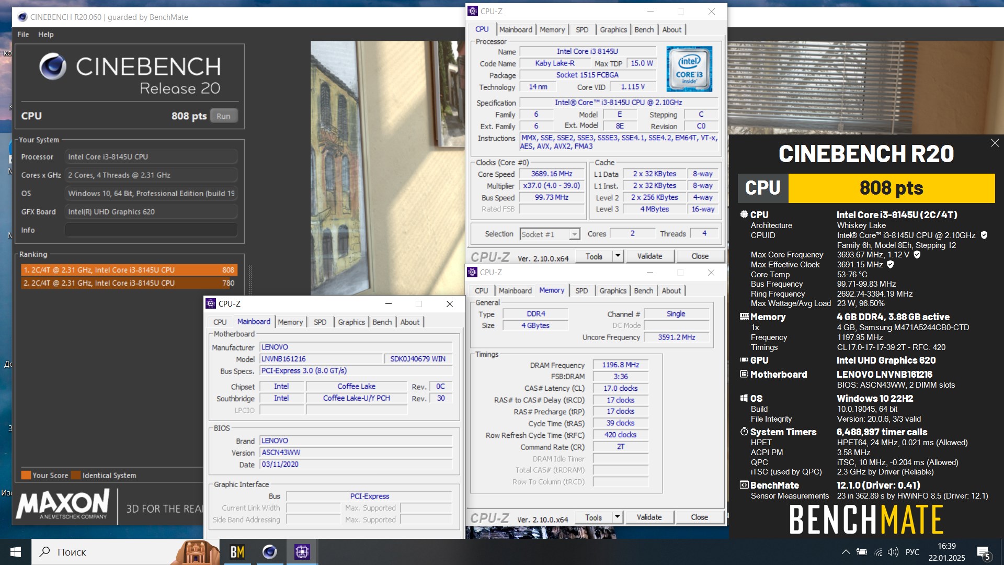1004x565 pixels.
Task: Click the Cinebench title bar app icon
Action: coord(22,17)
